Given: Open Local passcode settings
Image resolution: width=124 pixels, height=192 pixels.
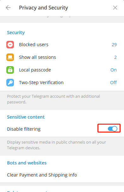Looking at the screenshot, I should [x=62, y=70].
